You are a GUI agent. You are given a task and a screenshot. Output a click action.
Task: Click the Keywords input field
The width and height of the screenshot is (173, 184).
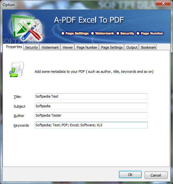91,125
